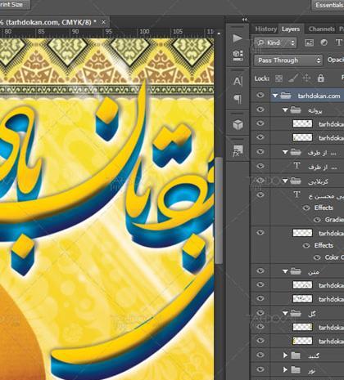The height and width of the screenshot is (380, 344).
Task: Click the folder icon of نور group
Action: coord(296,369)
